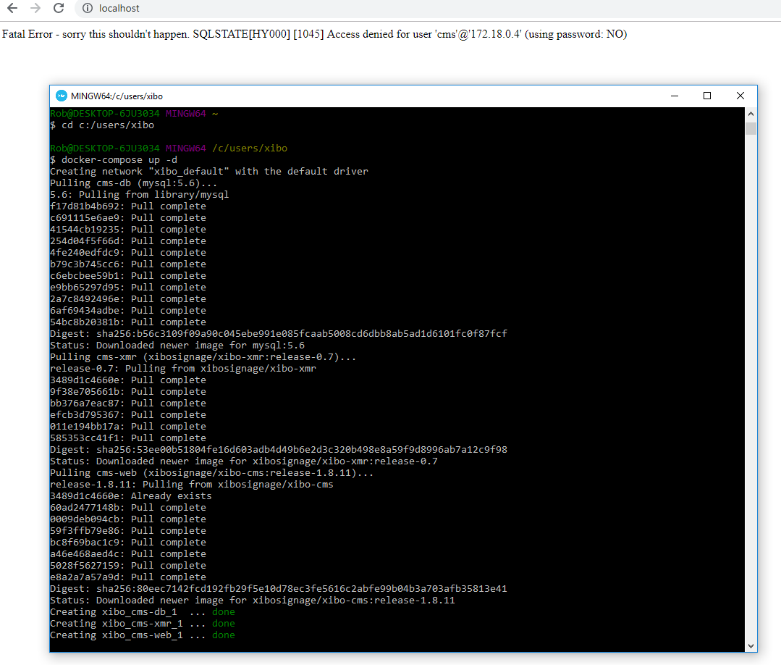The image size is (781, 665).
Task: Click 'Creating network "xibo_default"' line
Action: tap(209, 172)
